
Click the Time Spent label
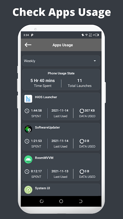43,86
